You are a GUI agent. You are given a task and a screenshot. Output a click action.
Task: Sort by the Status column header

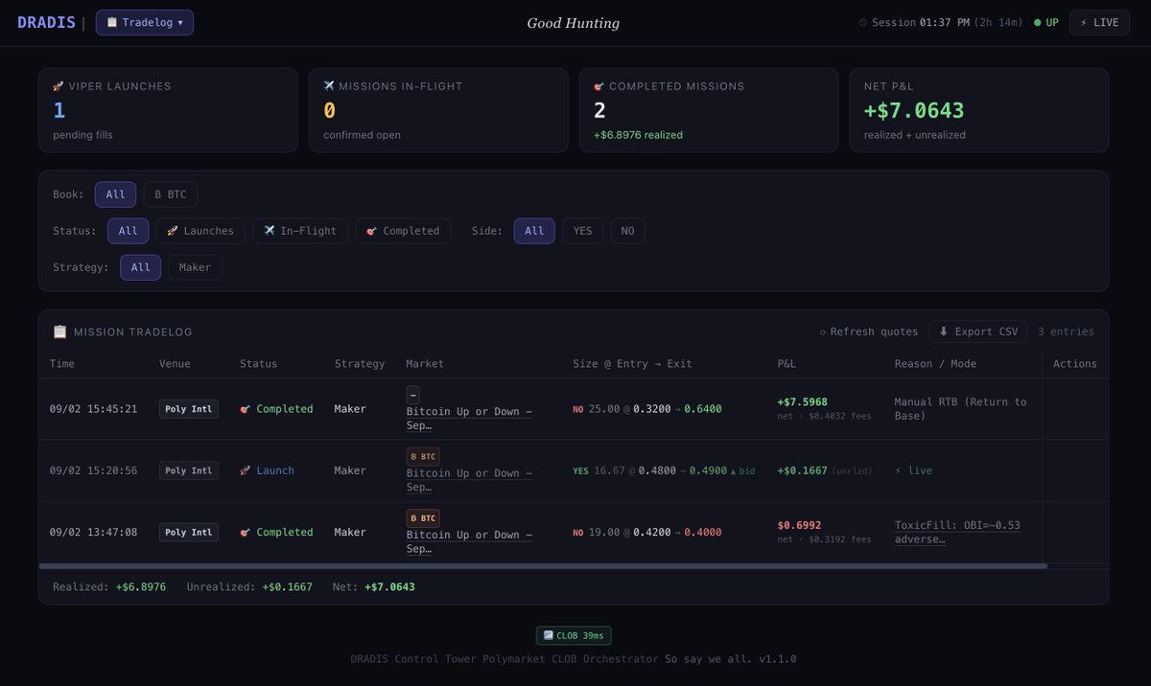tap(258, 363)
